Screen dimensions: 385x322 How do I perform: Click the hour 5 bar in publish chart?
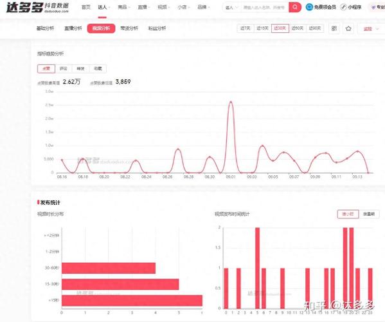[x=257, y=268]
